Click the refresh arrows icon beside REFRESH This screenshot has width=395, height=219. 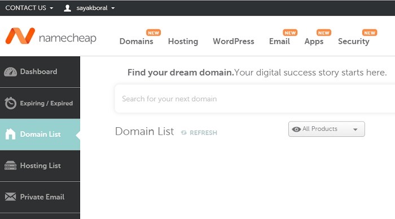click(183, 132)
